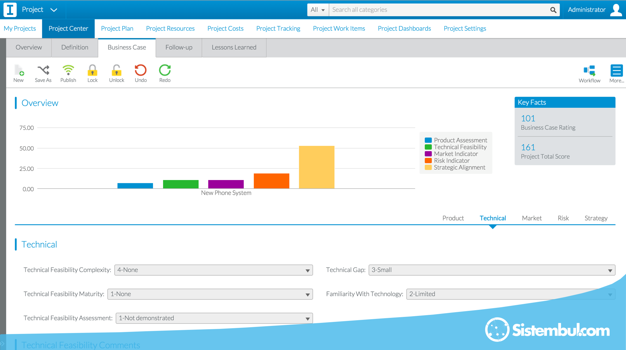The height and width of the screenshot is (350, 626).
Task: Lock the business case with padlock icon
Action: [92, 71]
